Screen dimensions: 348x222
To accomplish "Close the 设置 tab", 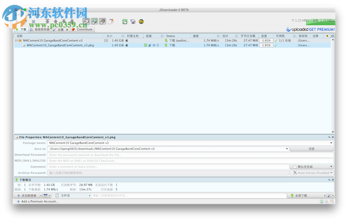I will pyautogui.click(x=67, y=30).
